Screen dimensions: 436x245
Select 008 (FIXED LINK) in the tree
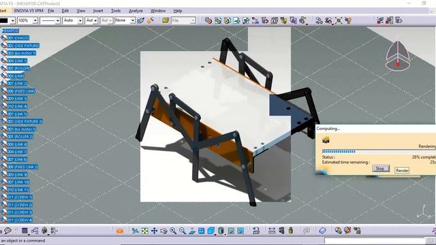21,91
